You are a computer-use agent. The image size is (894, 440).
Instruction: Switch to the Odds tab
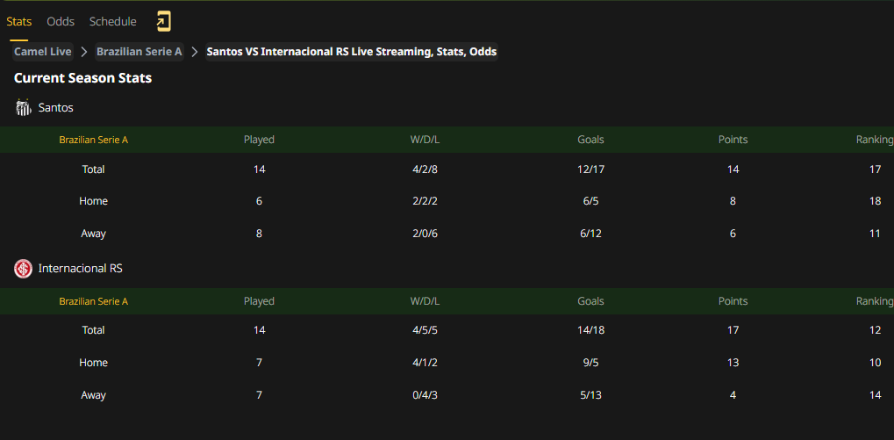[x=61, y=22]
